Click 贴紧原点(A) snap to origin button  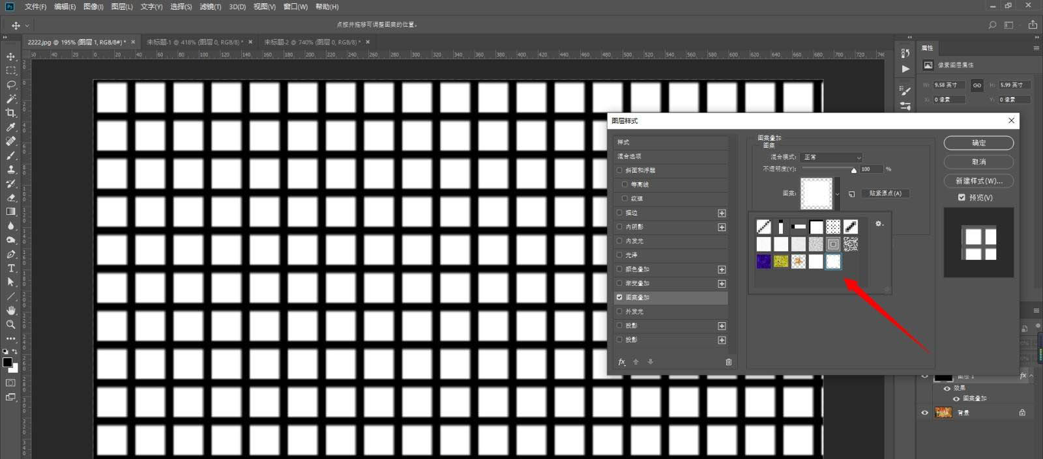[x=885, y=193]
